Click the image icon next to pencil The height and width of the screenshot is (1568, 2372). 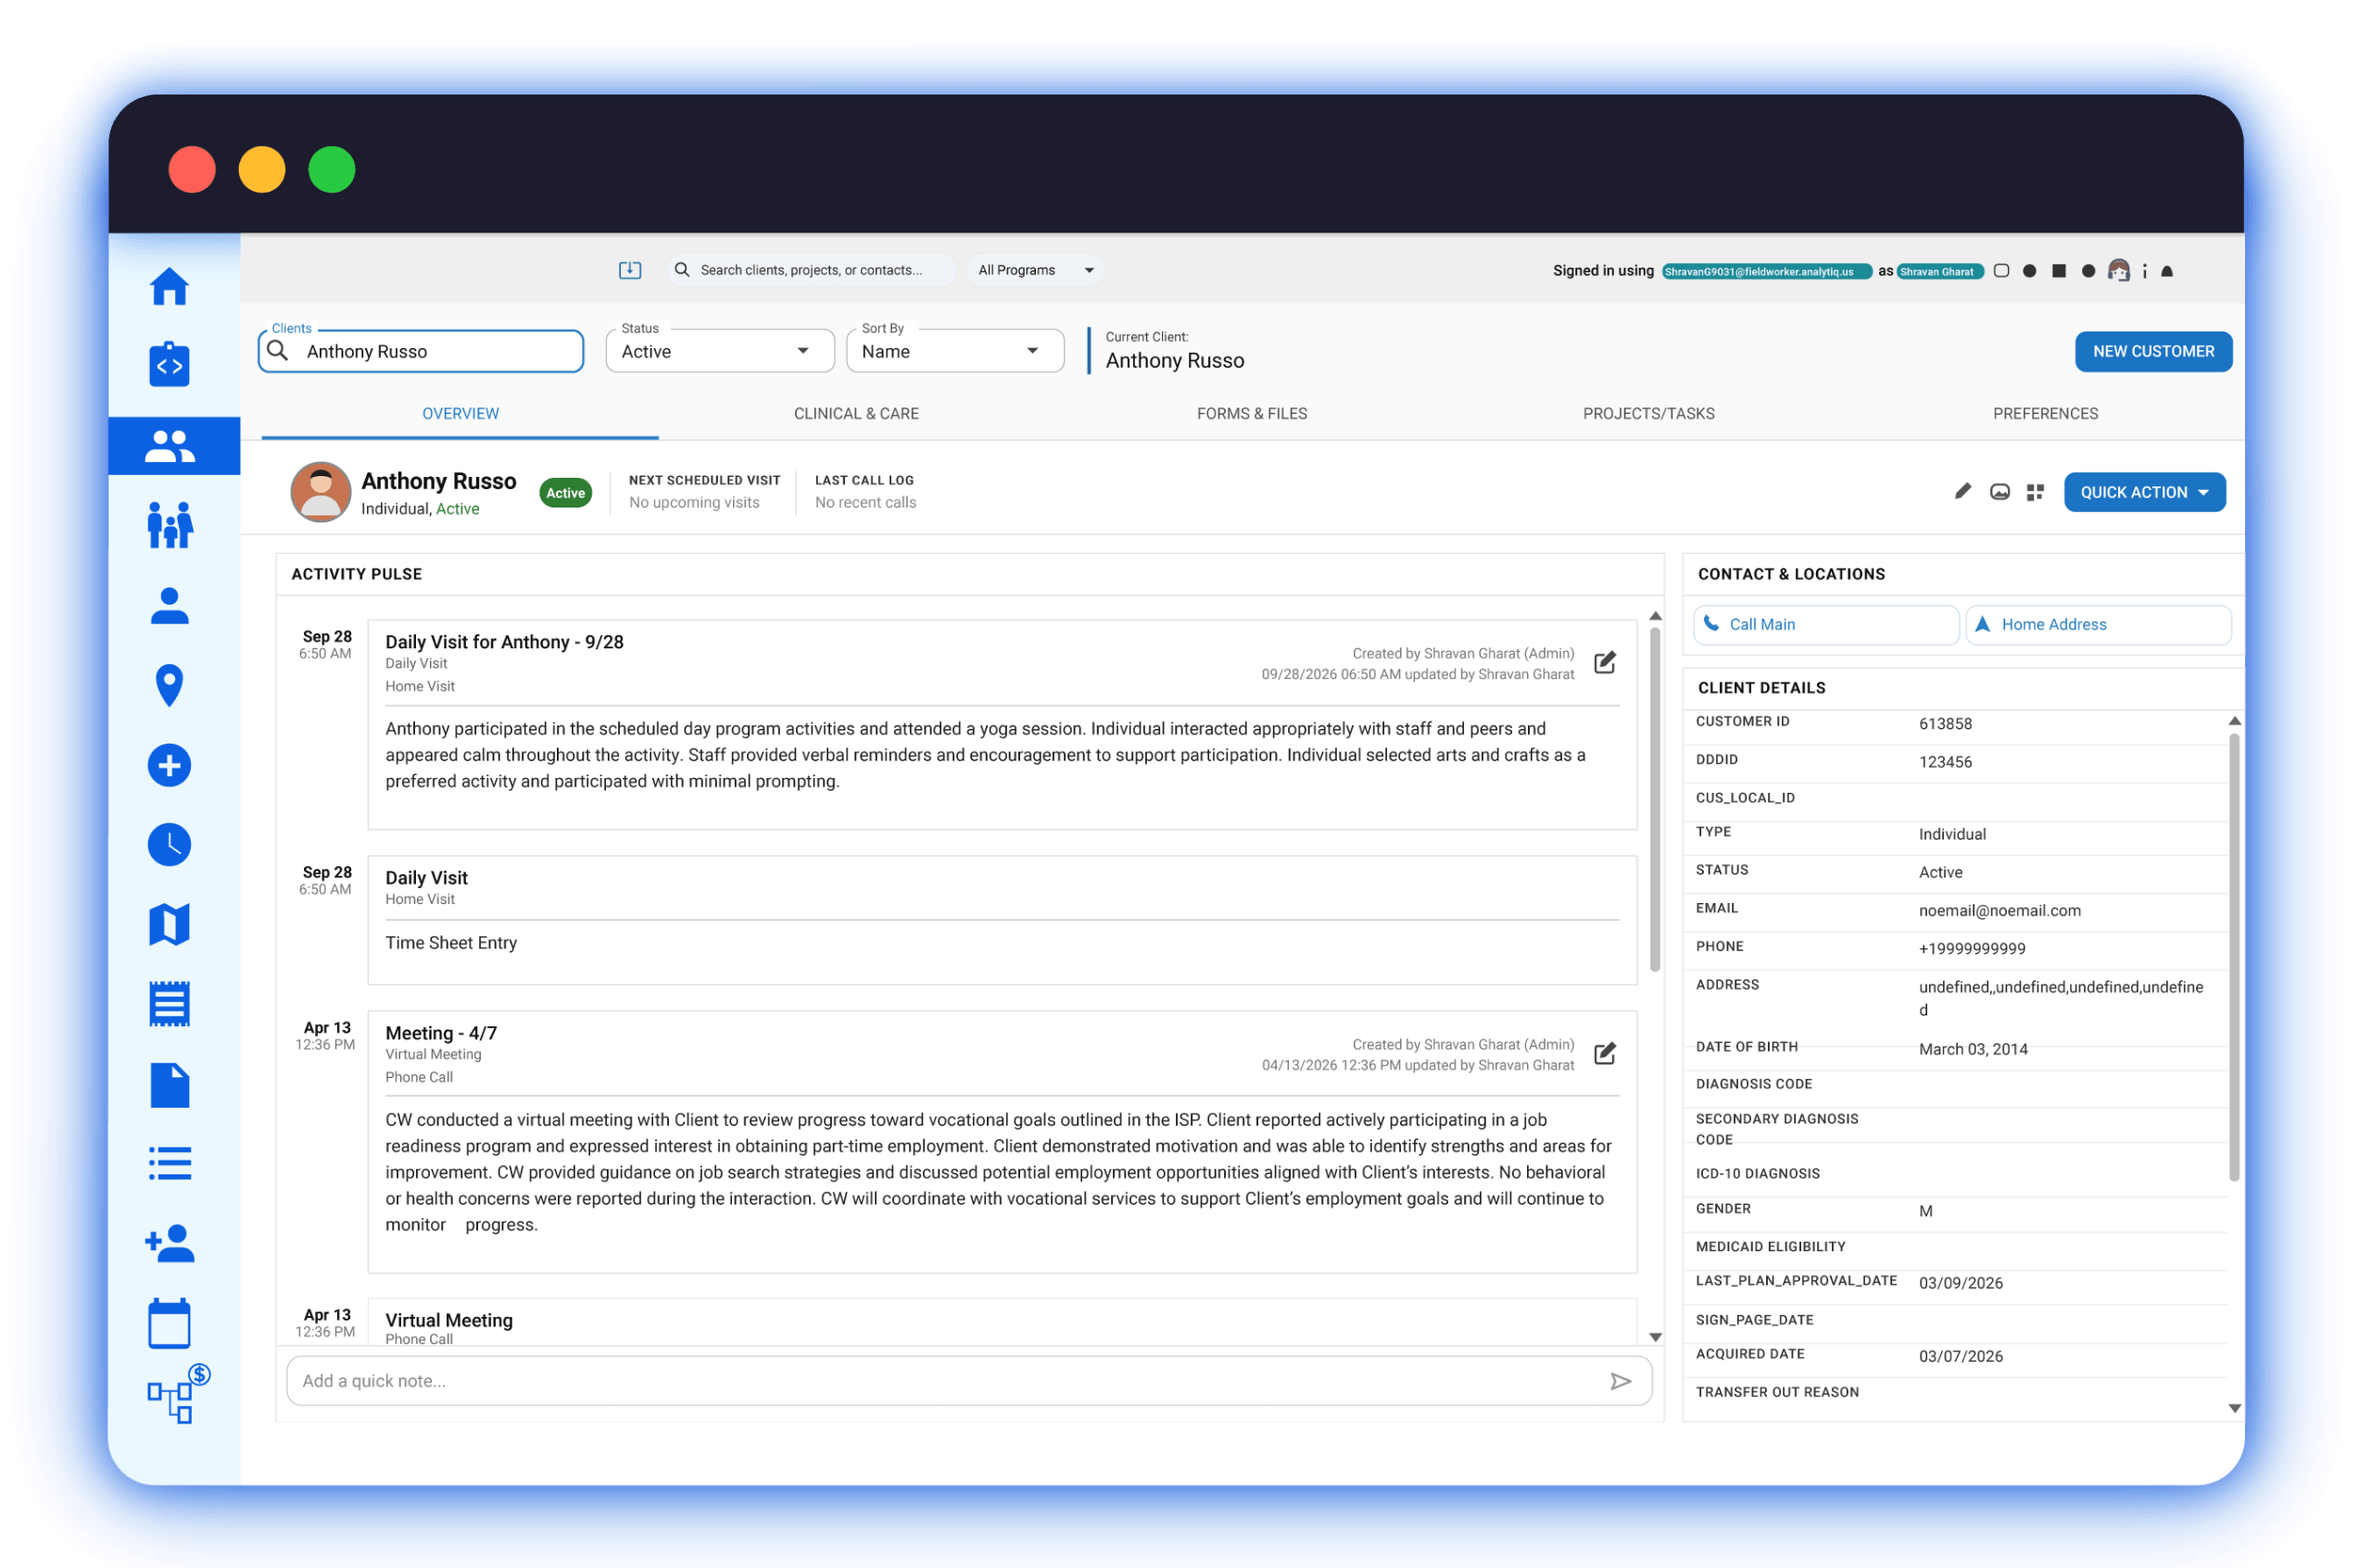tap(2000, 492)
